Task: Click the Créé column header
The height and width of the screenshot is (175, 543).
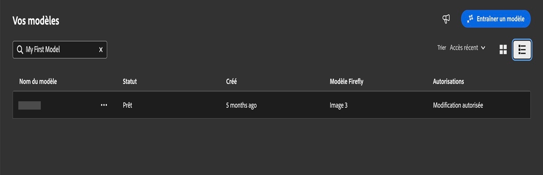Action: [x=231, y=82]
